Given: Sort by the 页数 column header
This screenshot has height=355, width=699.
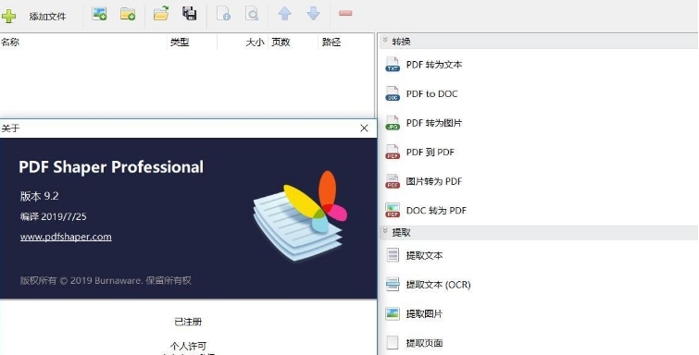Looking at the screenshot, I should click(x=281, y=42).
